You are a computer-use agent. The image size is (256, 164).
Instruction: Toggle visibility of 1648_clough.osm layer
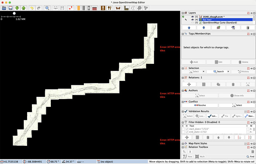193,17
